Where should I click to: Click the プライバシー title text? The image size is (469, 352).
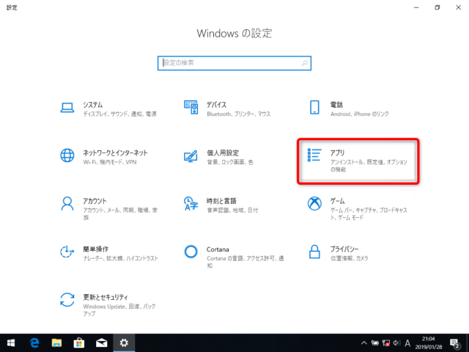(x=344, y=249)
